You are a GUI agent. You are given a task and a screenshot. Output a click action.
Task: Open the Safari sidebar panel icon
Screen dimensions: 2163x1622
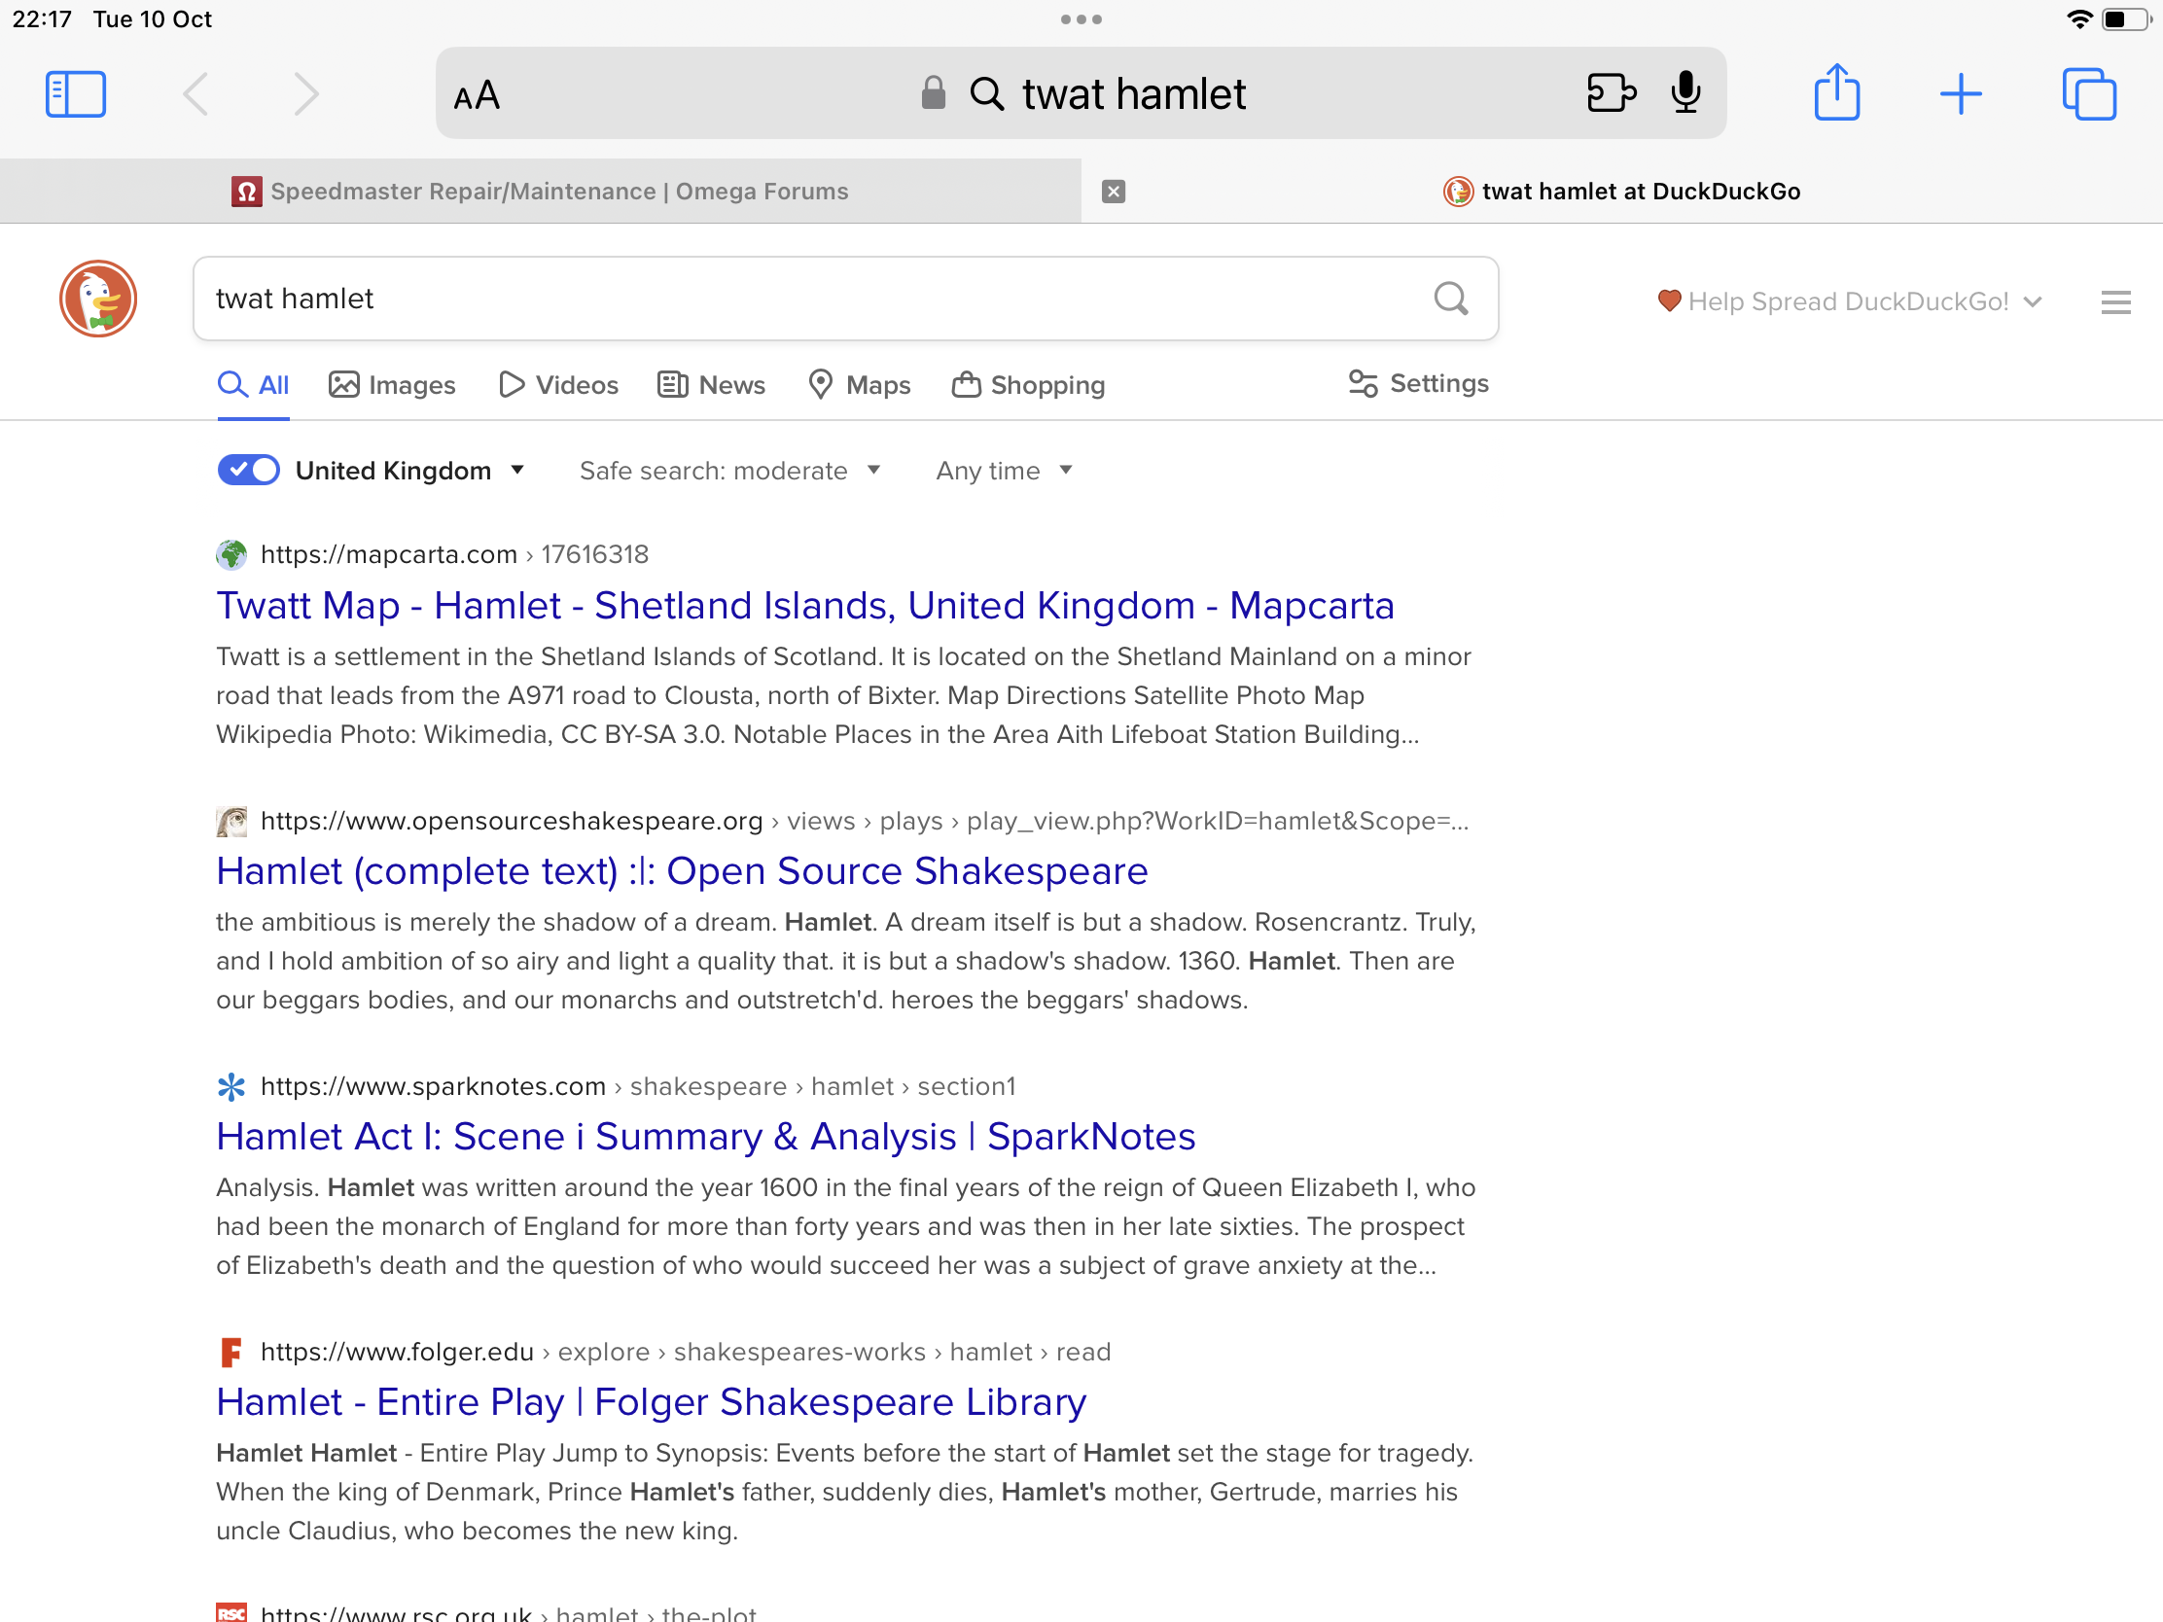coord(75,94)
